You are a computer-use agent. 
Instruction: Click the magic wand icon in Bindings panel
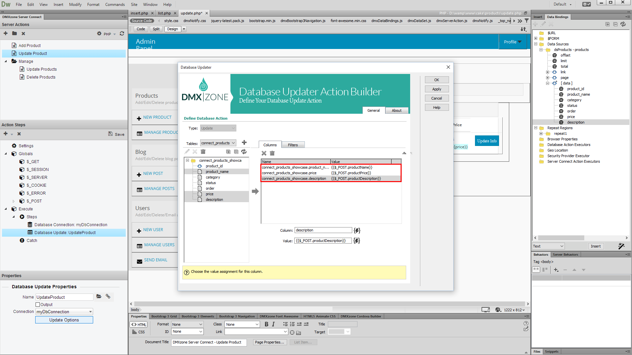click(x=621, y=246)
